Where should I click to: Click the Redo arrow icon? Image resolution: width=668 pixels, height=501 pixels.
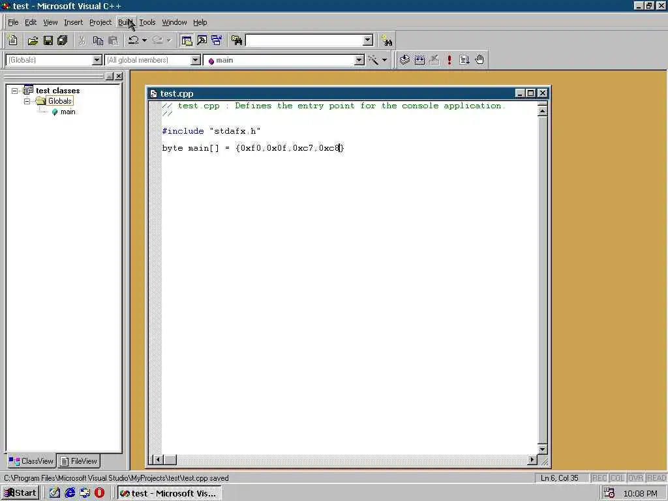(x=158, y=40)
